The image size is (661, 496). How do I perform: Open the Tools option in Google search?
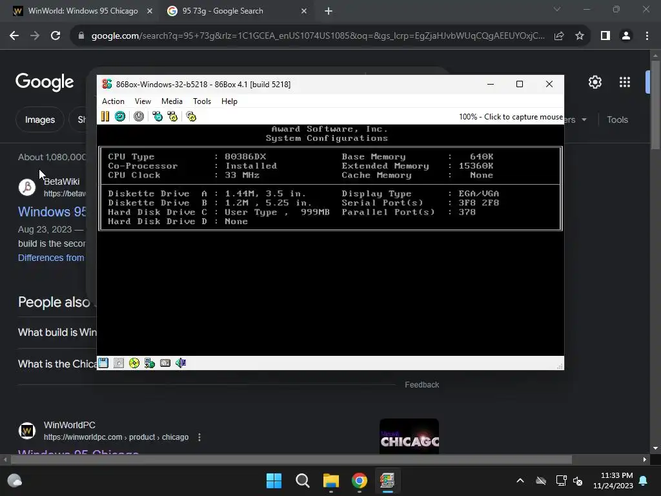(617, 119)
